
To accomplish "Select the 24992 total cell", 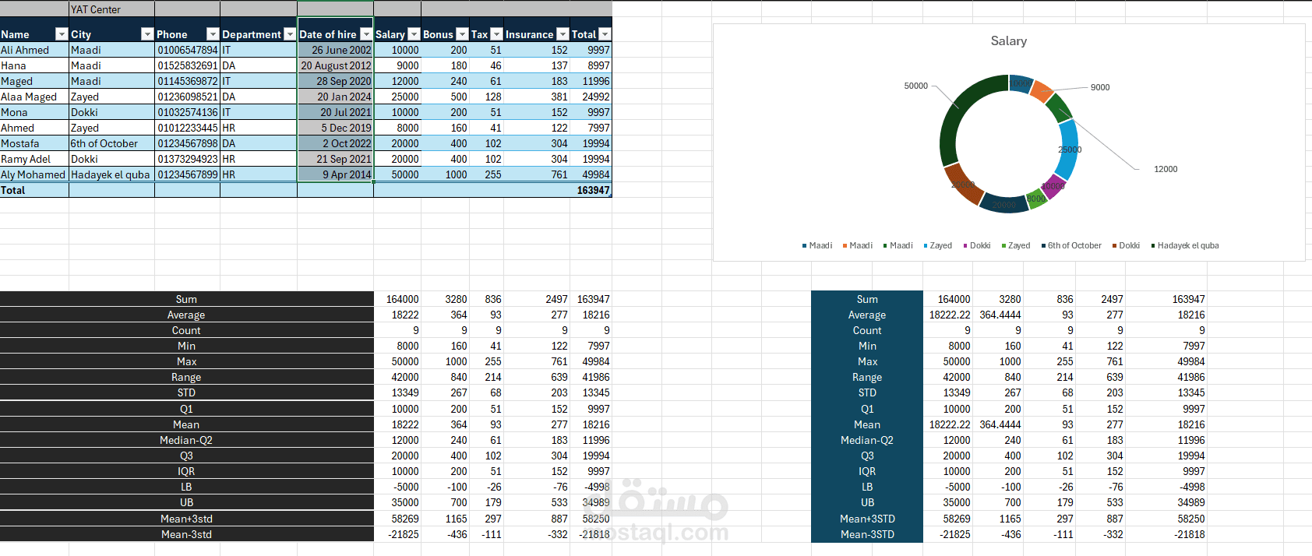I will click(591, 97).
